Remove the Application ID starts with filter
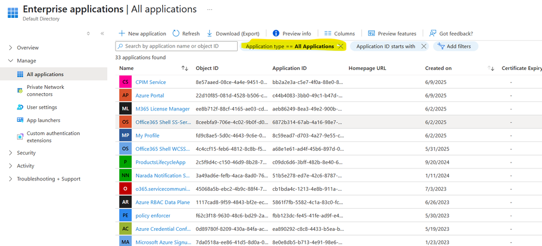This screenshot has width=542, height=246. [x=423, y=46]
